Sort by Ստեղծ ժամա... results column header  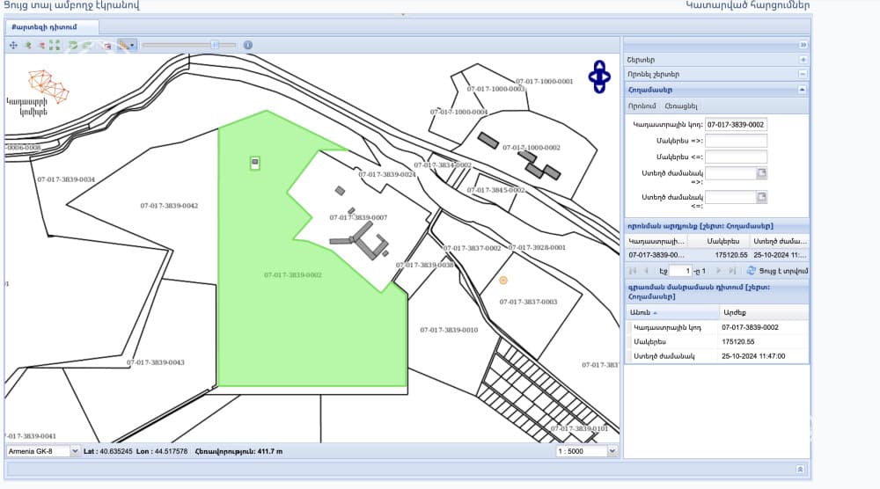click(x=780, y=241)
